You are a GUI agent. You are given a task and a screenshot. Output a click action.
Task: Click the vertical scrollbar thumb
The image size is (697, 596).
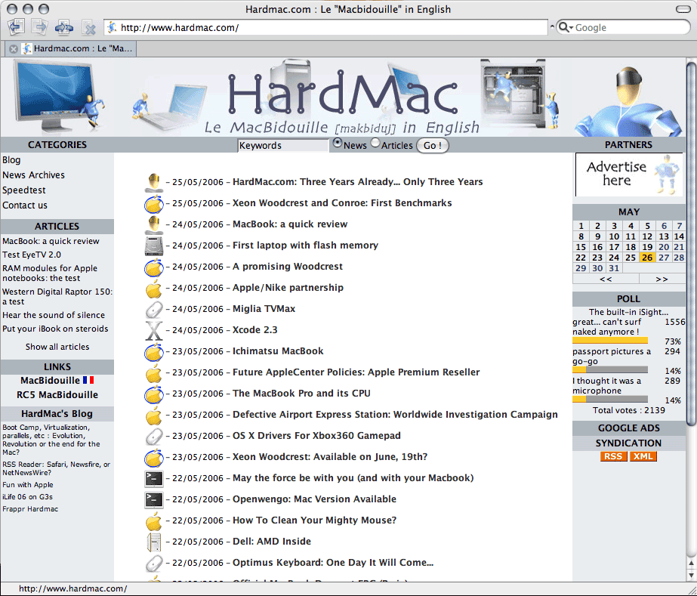coord(691,244)
